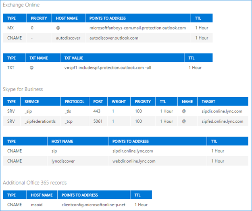Image resolution: width=252 pixels, height=211 pixels.
Task: Select the autodiscover host name cell
Action: pos(68,38)
